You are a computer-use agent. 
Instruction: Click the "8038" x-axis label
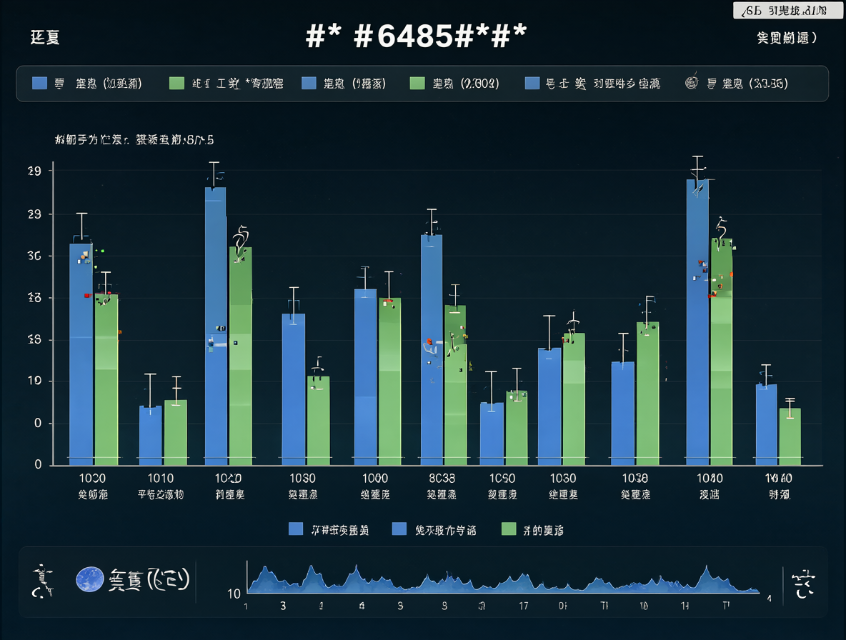(x=442, y=479)
